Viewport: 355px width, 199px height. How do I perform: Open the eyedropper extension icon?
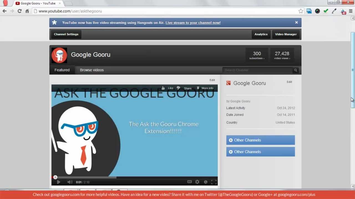tap(334, 11)
